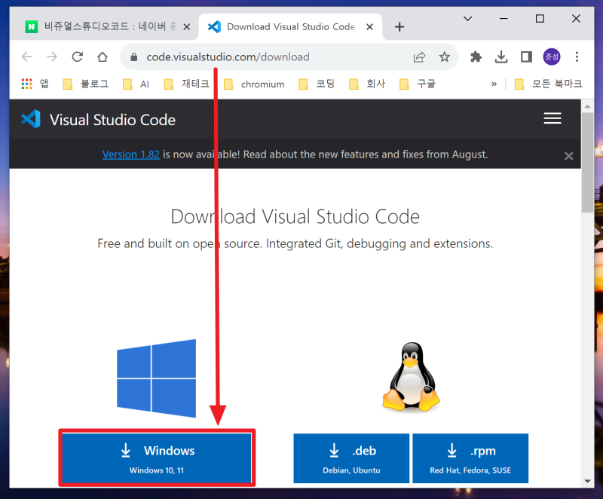Switch to the Naver 비쥬얼스튜디오코드 tab
Image resolution: width=603 pixels, height=499 pixels.
point(103,26)
